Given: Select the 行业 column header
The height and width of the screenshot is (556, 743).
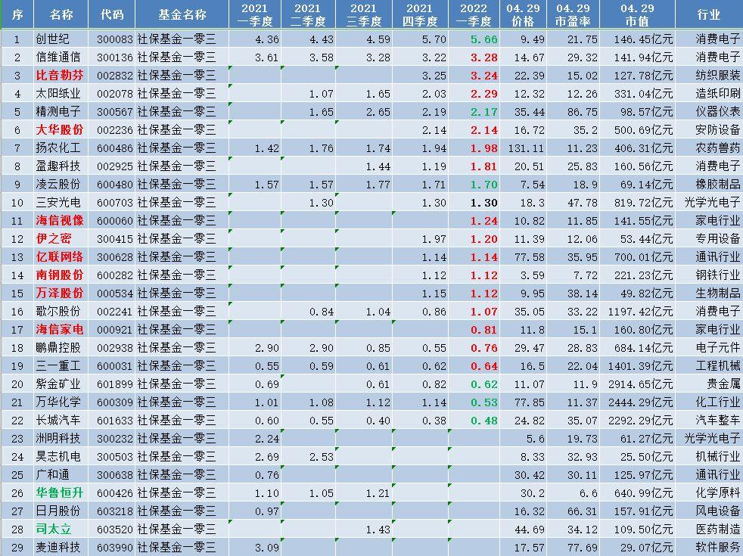Looking at the screenshot, I should pos(709,14).
